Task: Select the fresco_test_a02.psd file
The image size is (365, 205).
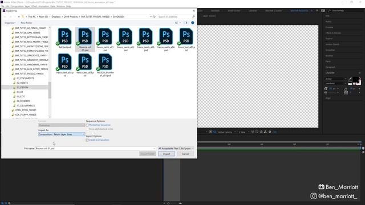Action: click(64, 64)
